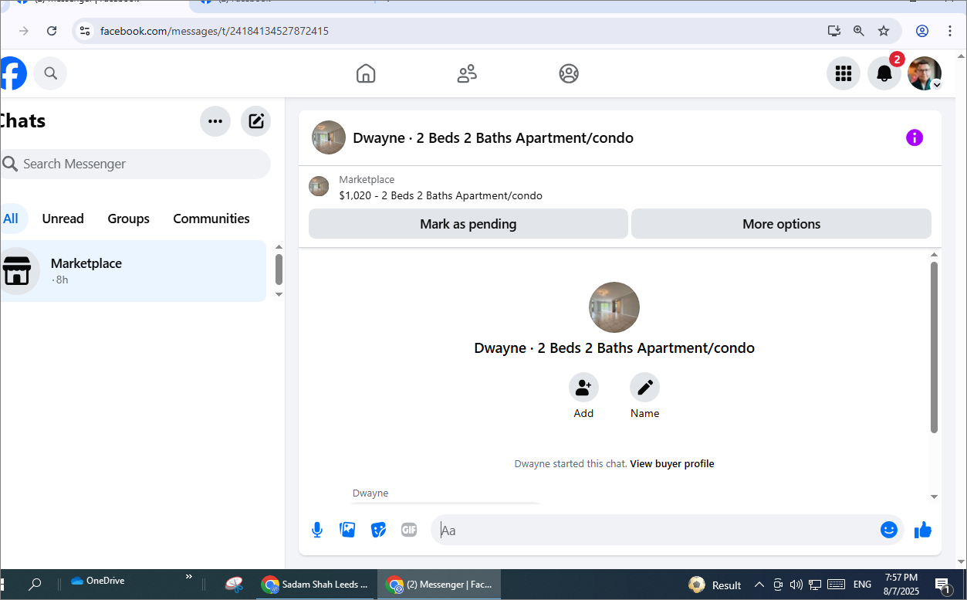
Task: Click the Result soccer ball widget
Action: pos(715,585)
